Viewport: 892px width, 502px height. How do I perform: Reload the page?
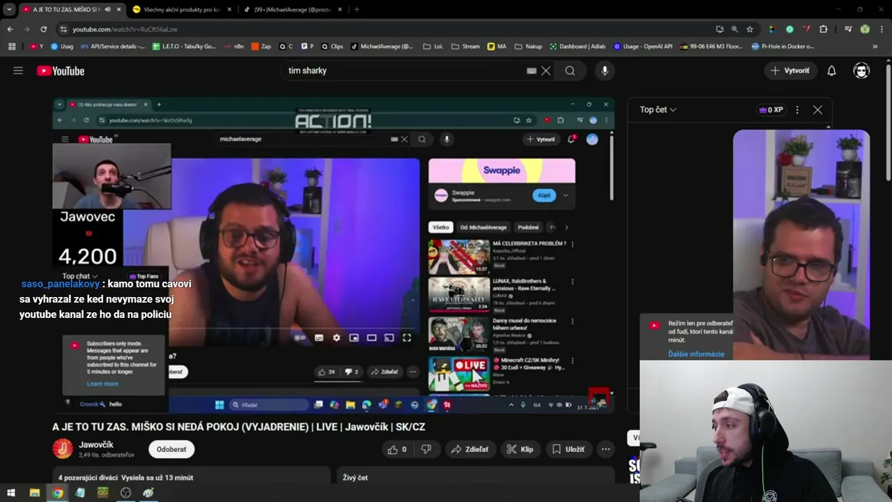coord(43,29)
